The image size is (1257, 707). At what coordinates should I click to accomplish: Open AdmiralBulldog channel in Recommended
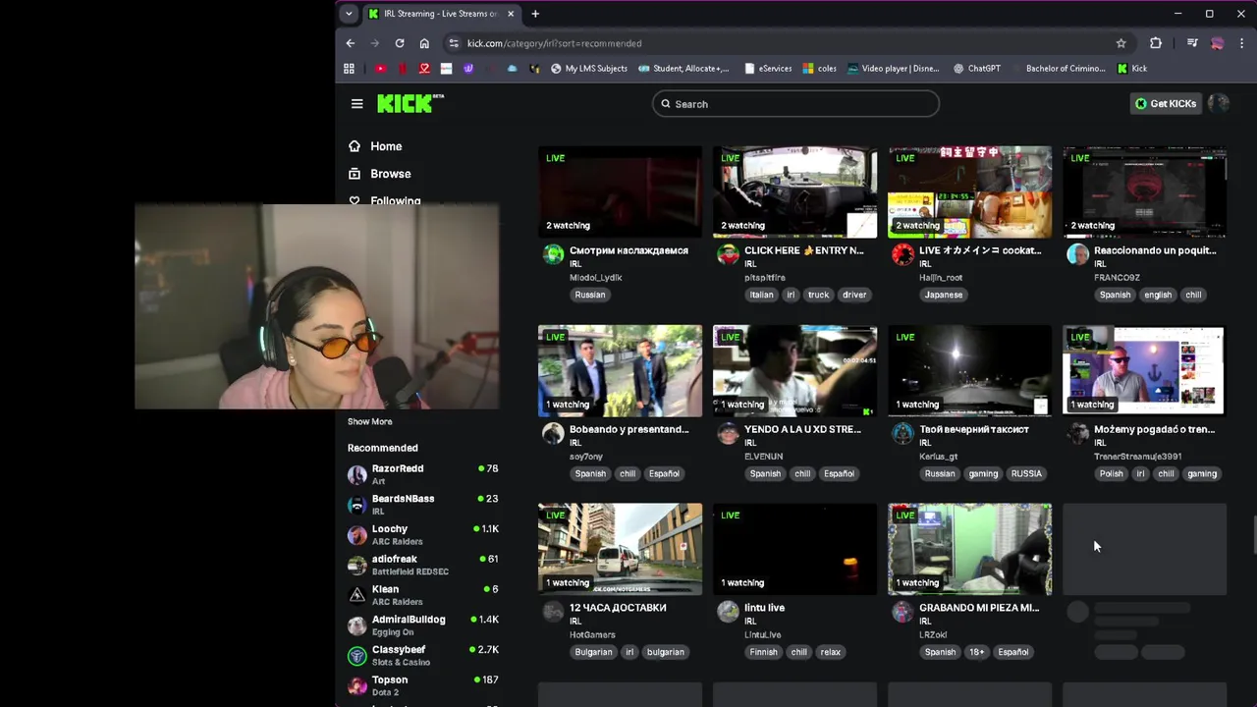coord(423,625)
